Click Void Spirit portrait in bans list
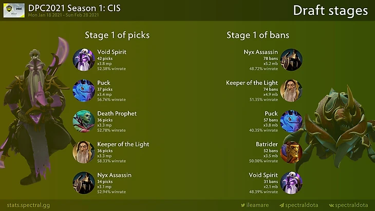375x211 pixels. (291, 183)
